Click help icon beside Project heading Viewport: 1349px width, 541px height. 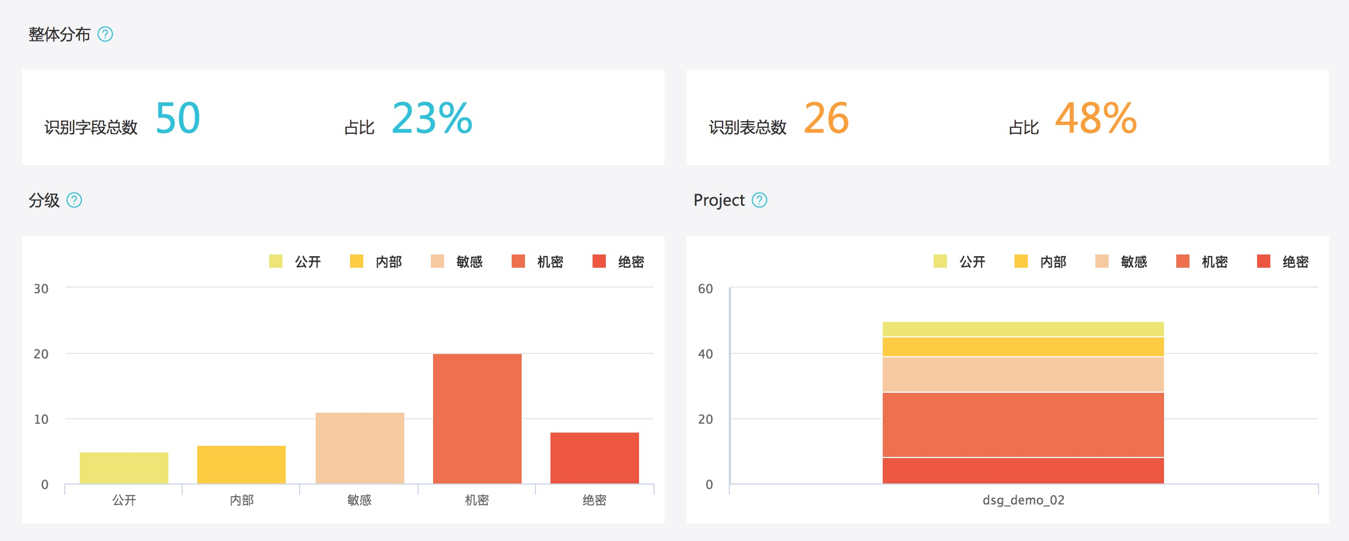click(759, 200)
